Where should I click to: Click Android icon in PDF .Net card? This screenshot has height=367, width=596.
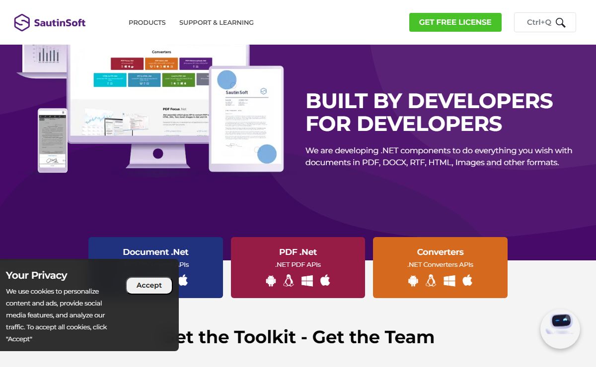click(x=271, y=281)
